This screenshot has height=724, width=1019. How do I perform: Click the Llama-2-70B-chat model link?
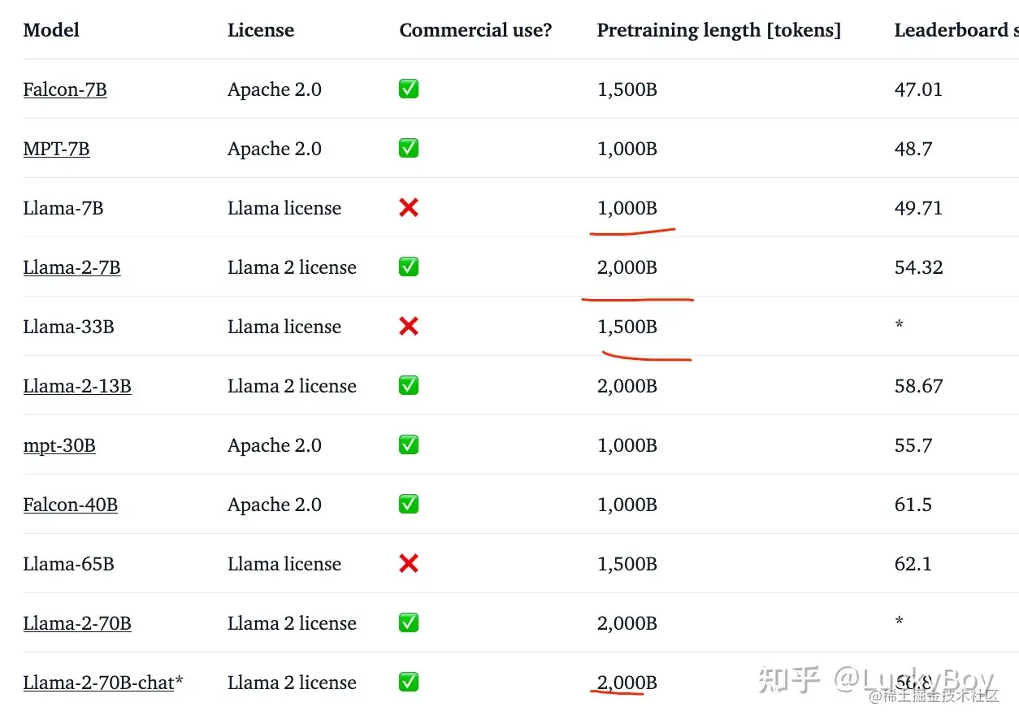click(98, 683)
